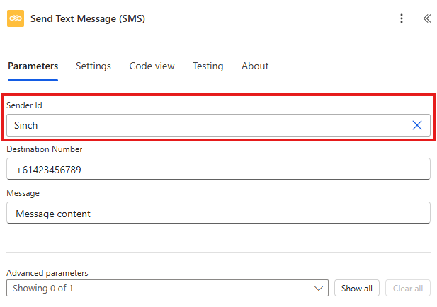This screenshot has height=307, width=437.
Task: Click the Clear all button
Action: (408, 288)
